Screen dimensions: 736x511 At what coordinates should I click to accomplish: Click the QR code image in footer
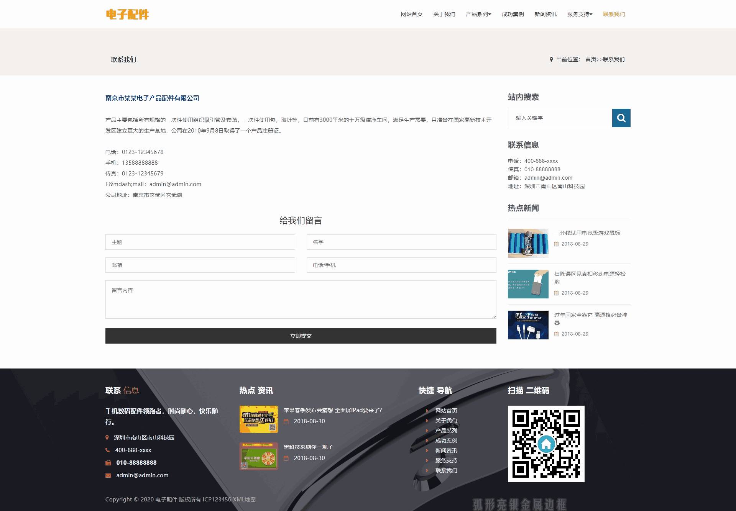546,444
